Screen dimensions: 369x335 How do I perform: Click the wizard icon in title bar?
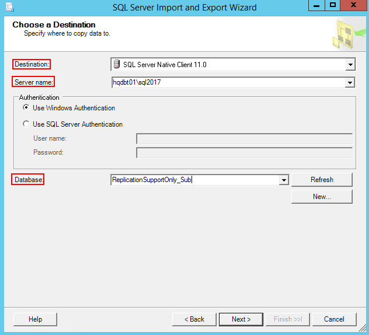[x=10, y=7]
